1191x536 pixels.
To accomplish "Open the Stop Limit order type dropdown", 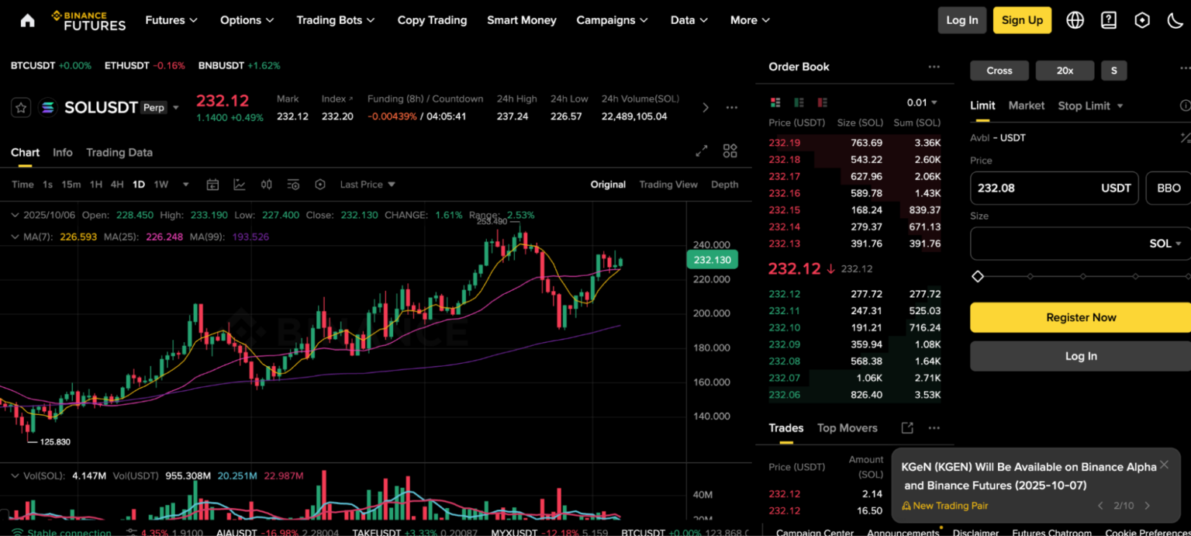I will click(x=1090, y=105).
